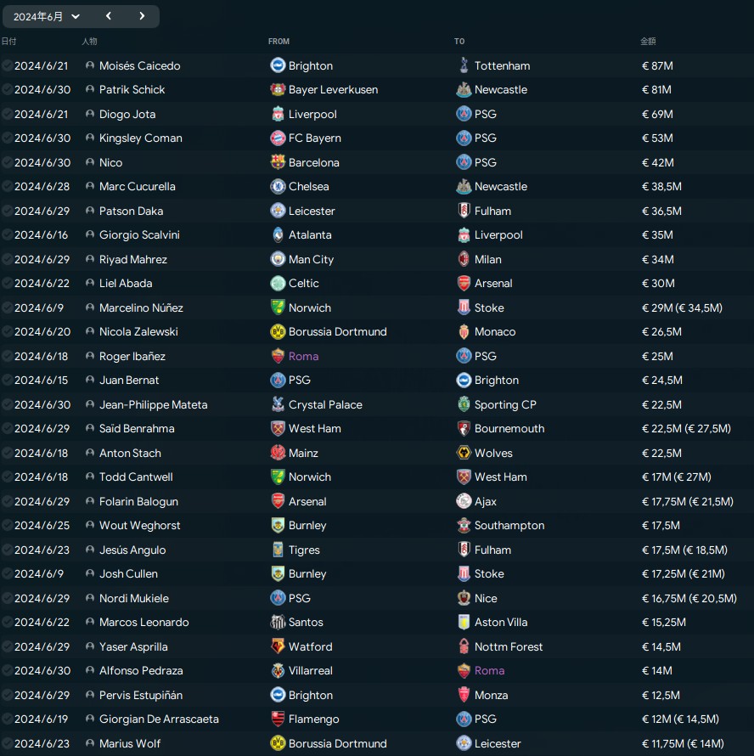The width and height of the screenshot is (754, 756).
Task: Open the purple Roma link in Ibañez row
Action: coord(303,356)
